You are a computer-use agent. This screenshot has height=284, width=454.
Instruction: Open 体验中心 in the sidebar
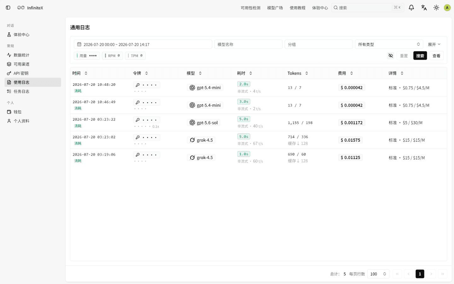tap(33, 35)
